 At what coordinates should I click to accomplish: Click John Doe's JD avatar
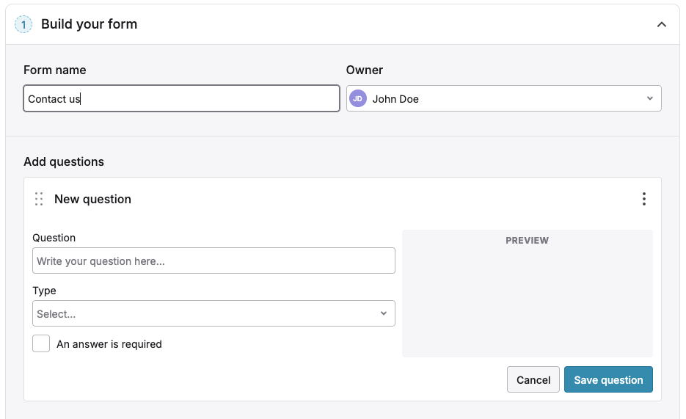(x=358, y=99)
